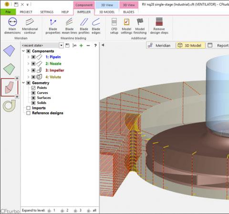The image size is (229, 214).
Task: Collapse the side panel with left arrow
Action: (103, 45)
